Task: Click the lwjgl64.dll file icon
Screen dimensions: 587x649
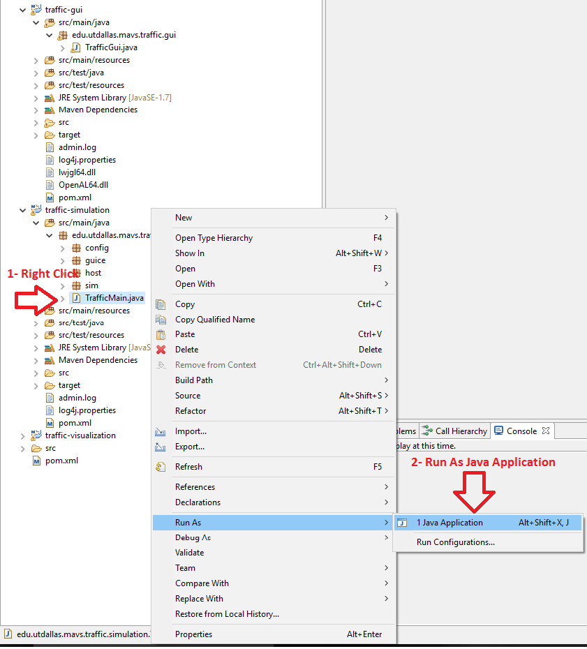Action: 50,172
